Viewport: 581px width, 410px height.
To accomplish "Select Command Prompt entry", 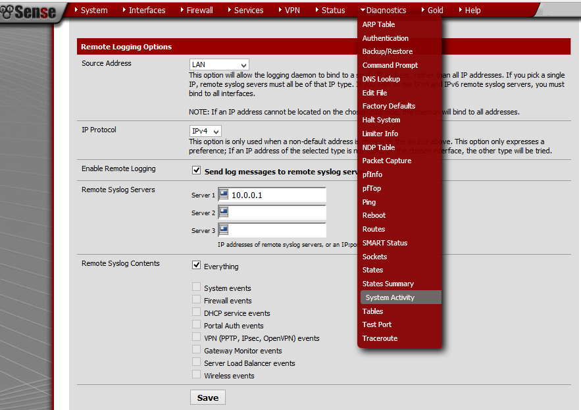I will pos(390,65).
